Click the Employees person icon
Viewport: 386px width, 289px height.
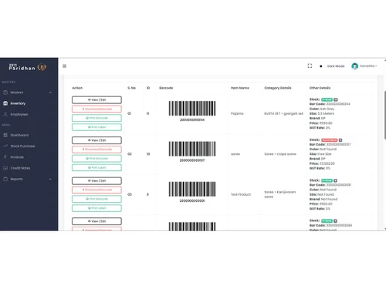pyautogui.click(x=5, y=114)
